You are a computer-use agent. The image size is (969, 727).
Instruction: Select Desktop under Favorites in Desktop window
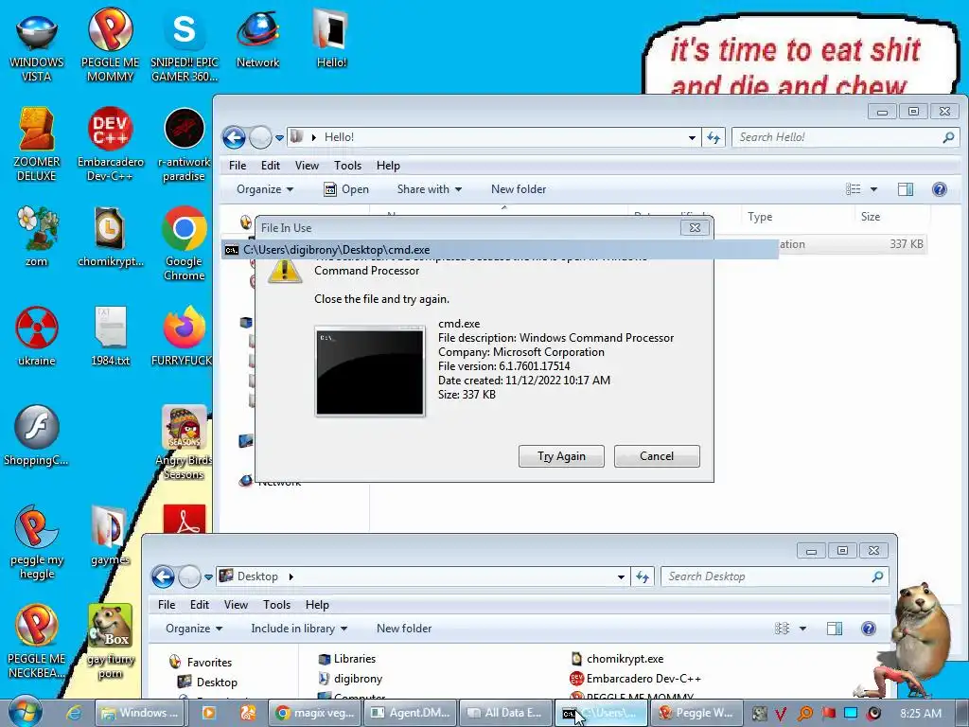(207, 683)
